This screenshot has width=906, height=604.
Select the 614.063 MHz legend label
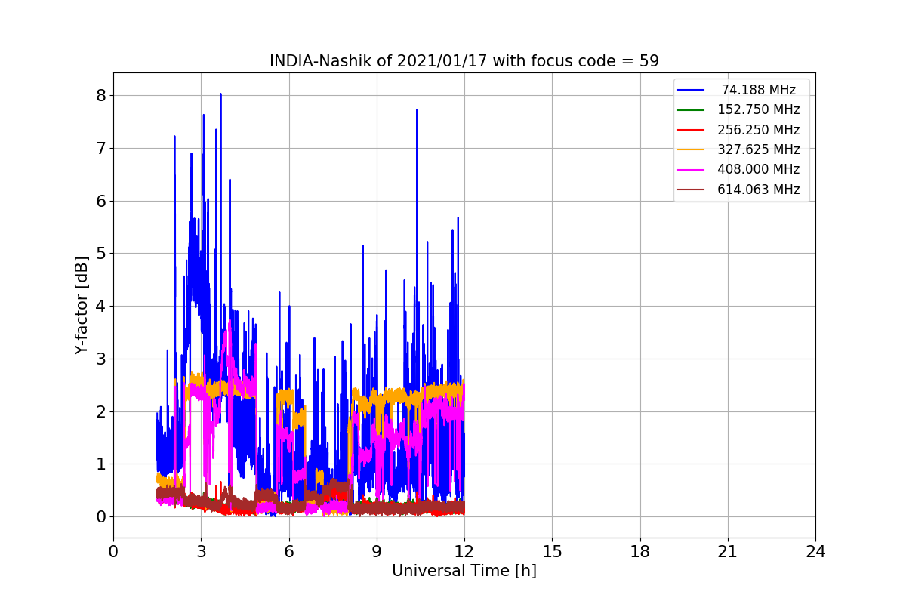(x=759, y=190)
